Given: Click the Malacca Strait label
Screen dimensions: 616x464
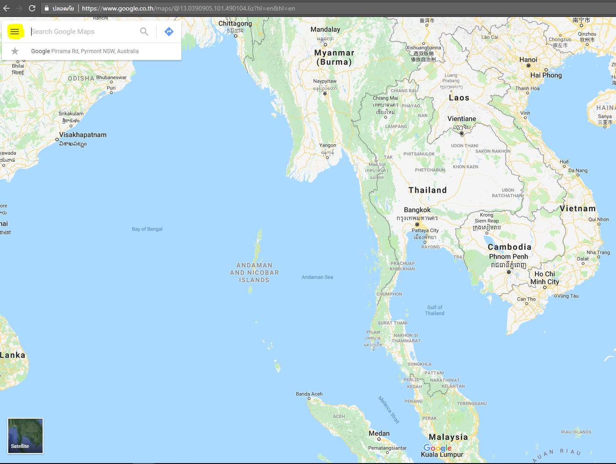Looking at the screenshot, I should (x=389, y=410).
